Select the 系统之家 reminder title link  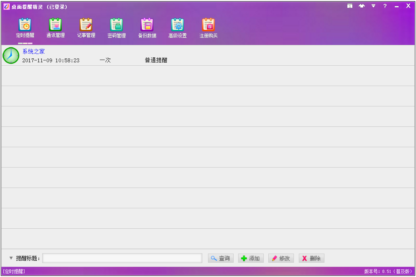[x=34, y=51]
